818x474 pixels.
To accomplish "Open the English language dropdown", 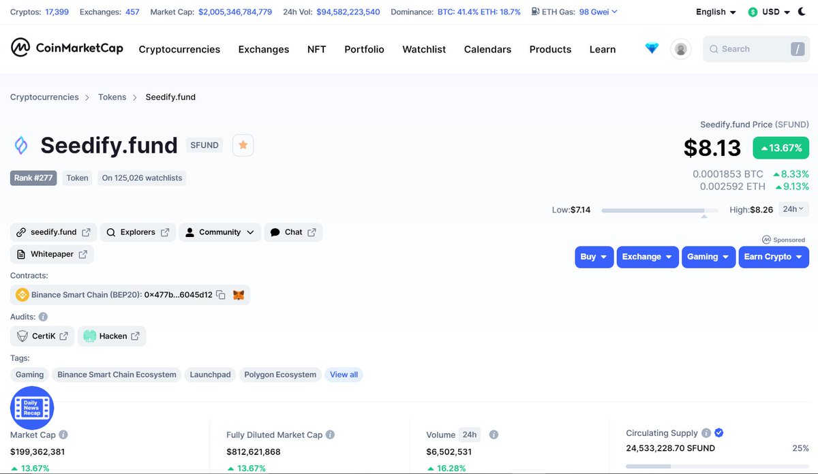I will click(716, 12).
